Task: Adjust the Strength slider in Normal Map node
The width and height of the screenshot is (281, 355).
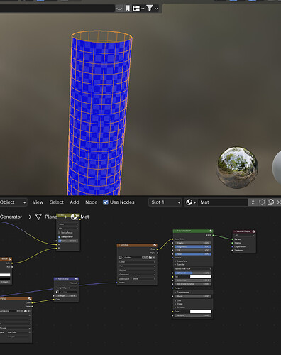Action: tap(67, 296)
